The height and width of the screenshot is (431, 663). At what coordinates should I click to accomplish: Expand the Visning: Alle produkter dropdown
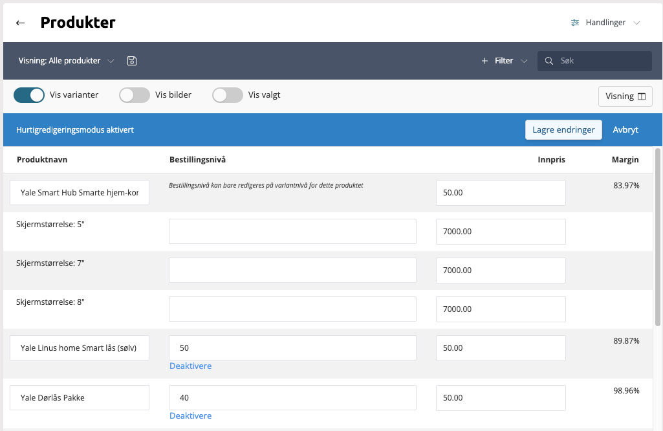coord(66,61)
